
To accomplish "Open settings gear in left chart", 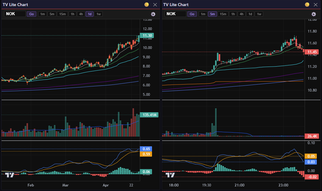I will tap(153, 14).
